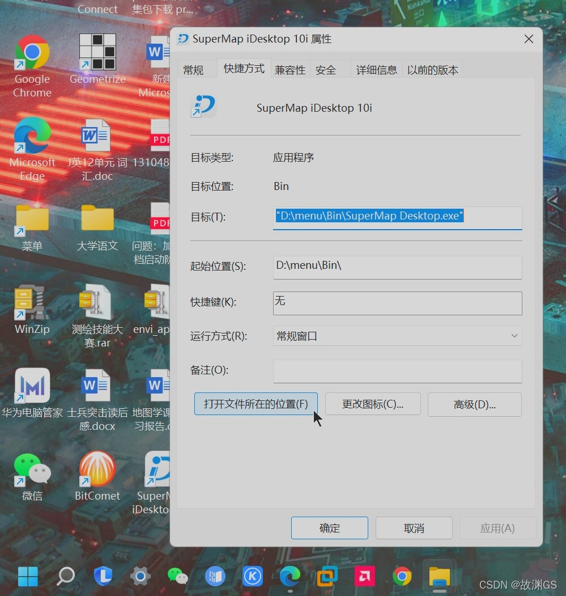Switch to the 以前的版本 tab
Image resolution: width=566 pixels, height=596 pixels.
pyautogui.click(x=433, y=70)
